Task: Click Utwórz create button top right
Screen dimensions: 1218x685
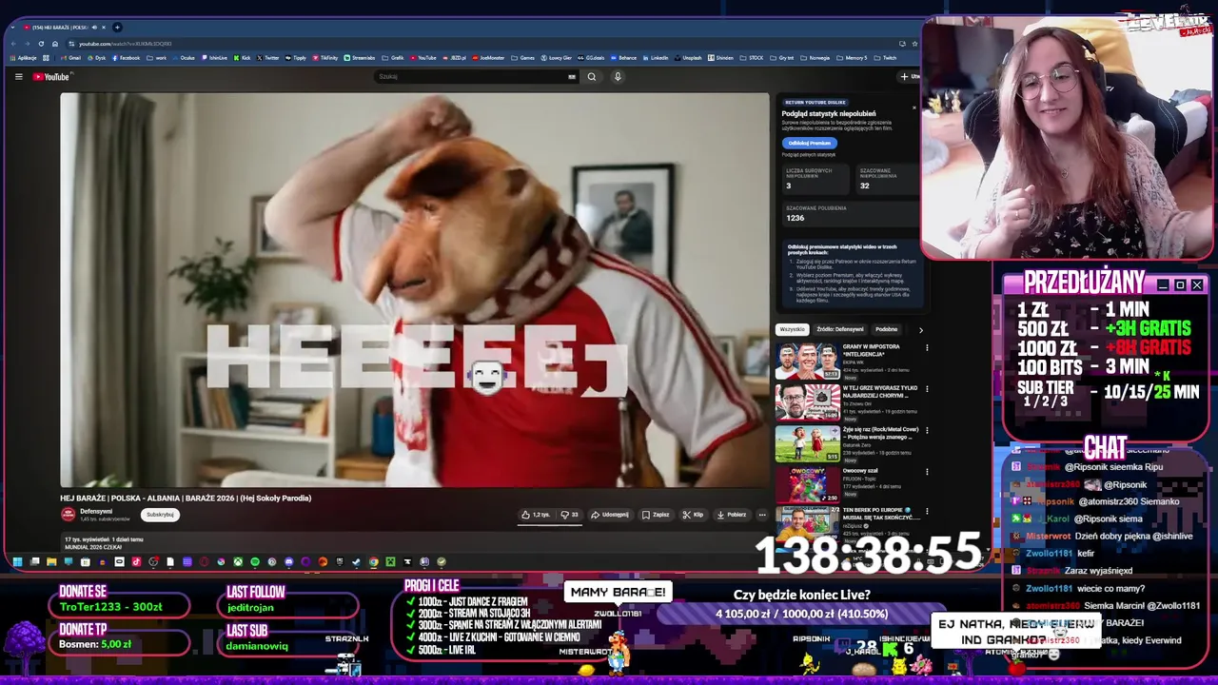Action: coord(909,77)
